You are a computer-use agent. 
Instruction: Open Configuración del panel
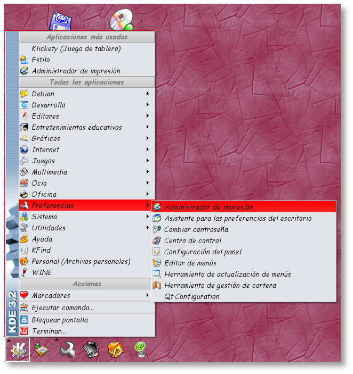tap(203, 252)
